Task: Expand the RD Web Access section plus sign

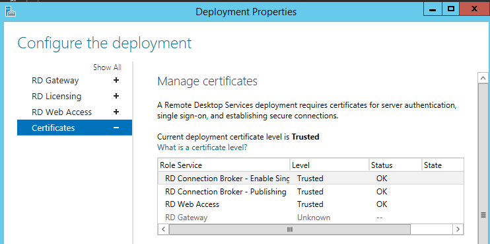Action: point(116,112)
